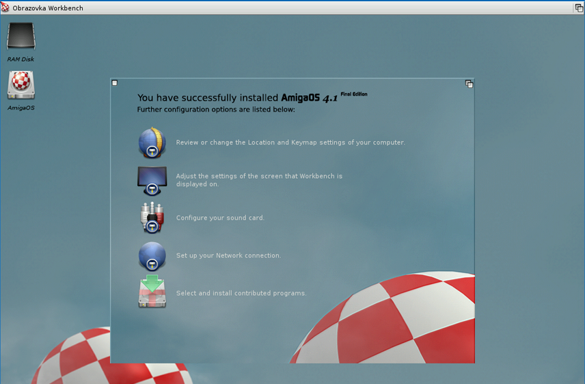The height and width of the screenshot is (384, 585).
Task: Open Location and Keymap settings globe icon
Action: click(152, 142)
